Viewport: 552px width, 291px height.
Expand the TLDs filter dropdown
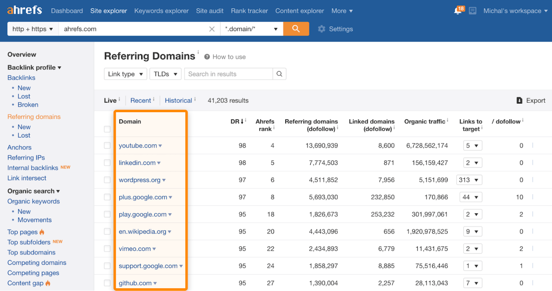[165, 74]
